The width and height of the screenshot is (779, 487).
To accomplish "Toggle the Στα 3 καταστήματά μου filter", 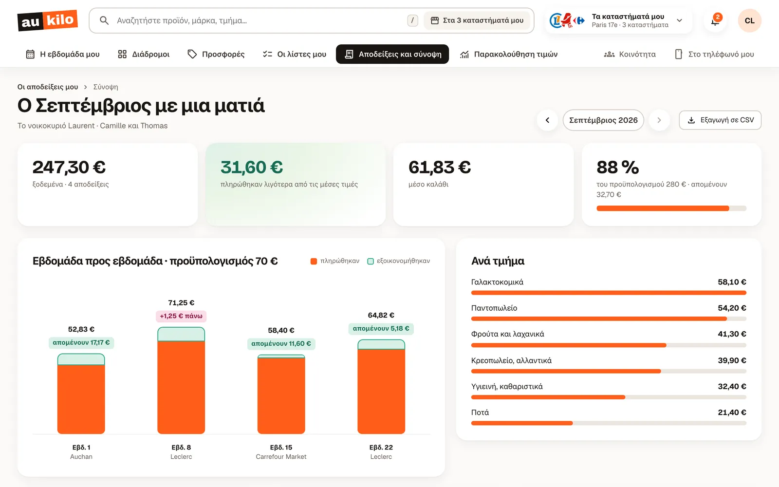I will tap(477, 20).
